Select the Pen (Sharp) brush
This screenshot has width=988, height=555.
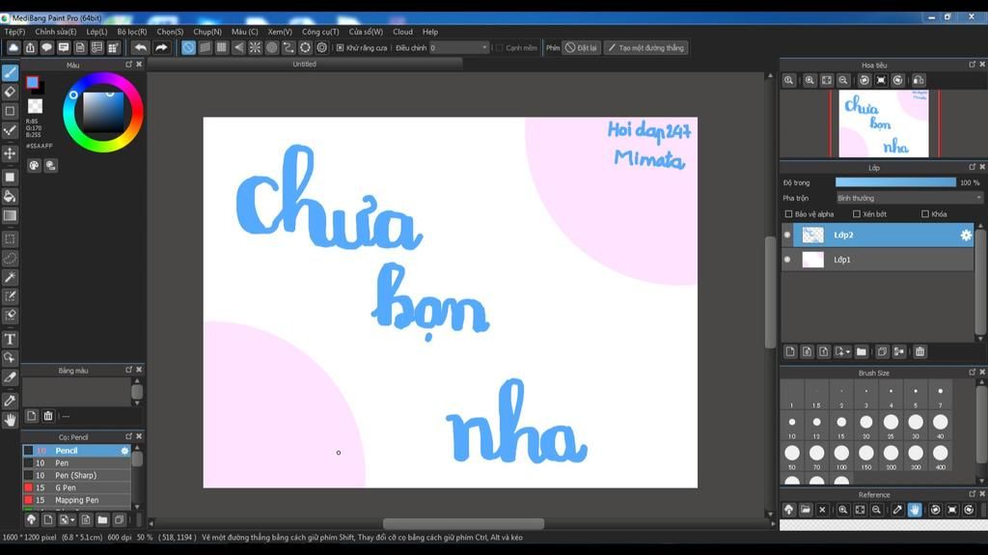(76, 476)
